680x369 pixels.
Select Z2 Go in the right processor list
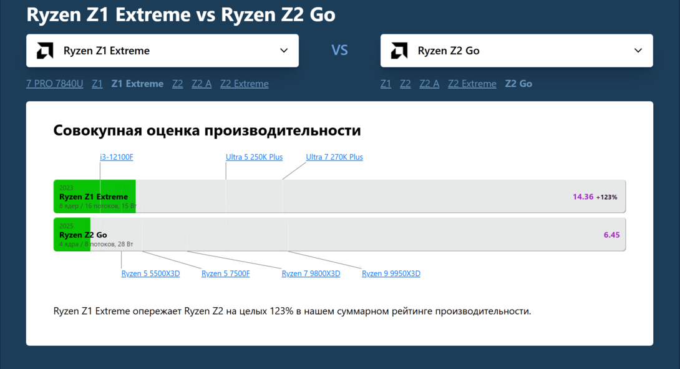(x=518, y=84)
